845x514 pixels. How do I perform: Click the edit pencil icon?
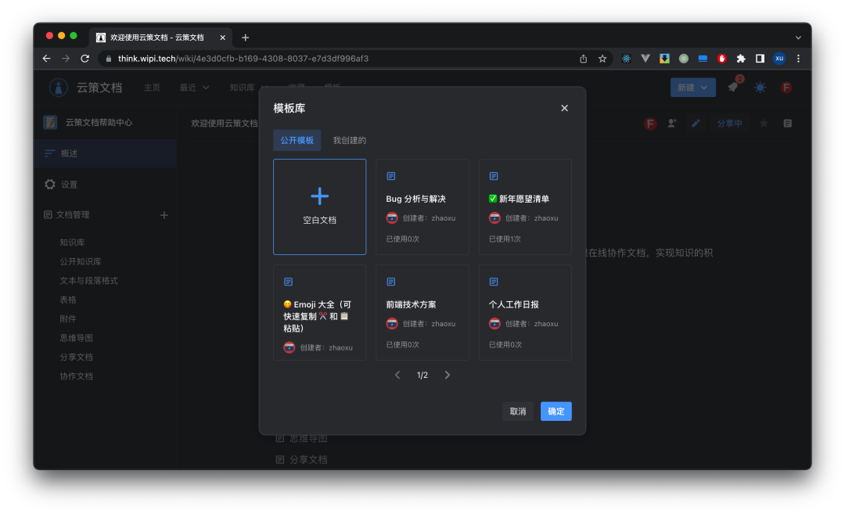(x=696, y=124)
